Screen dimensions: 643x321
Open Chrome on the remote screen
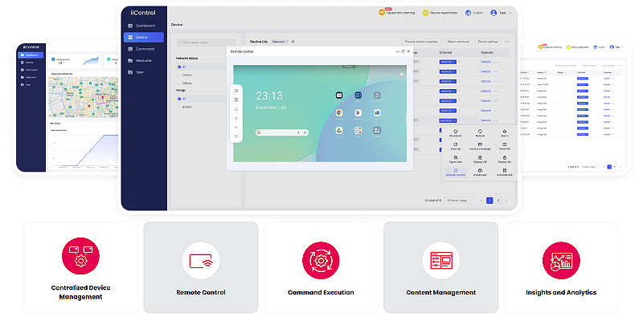click(340, 113)
